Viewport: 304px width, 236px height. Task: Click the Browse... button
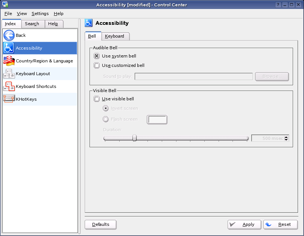click(x=272, y=76)
